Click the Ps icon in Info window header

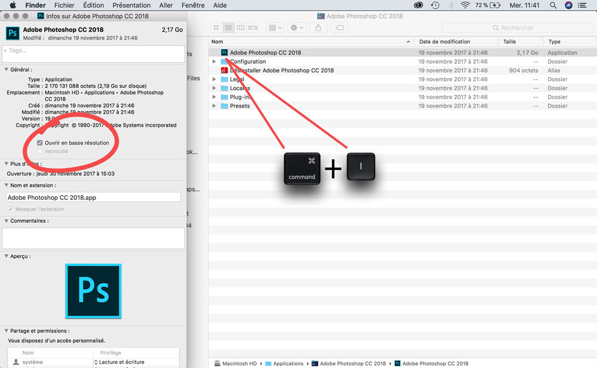[13, 33]
